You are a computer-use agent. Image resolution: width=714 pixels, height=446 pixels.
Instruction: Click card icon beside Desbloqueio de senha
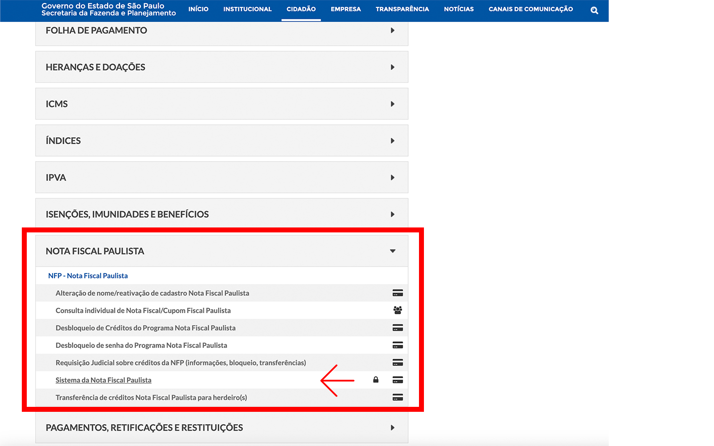pos(398,345)
